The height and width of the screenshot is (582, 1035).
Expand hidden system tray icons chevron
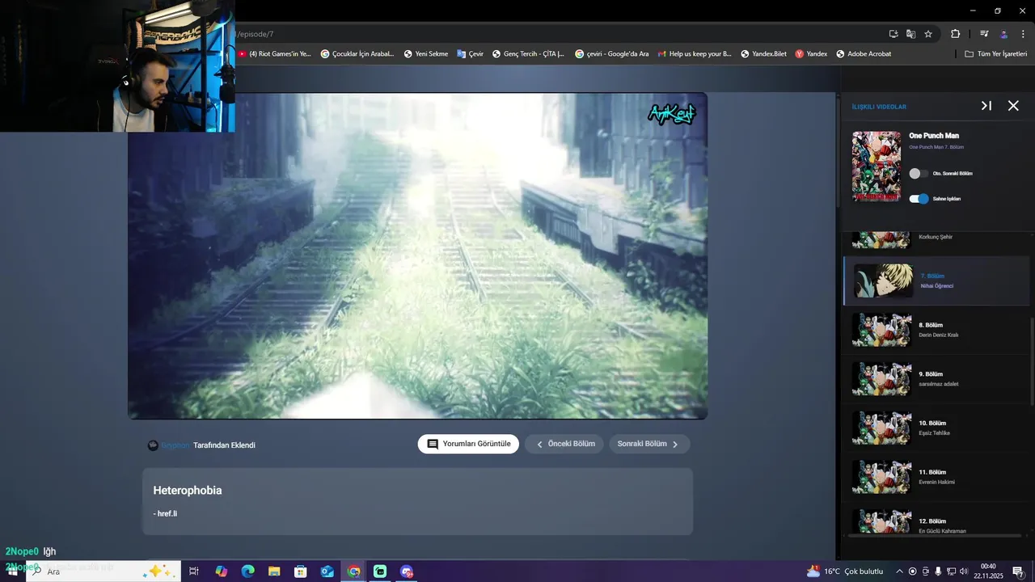899,571
